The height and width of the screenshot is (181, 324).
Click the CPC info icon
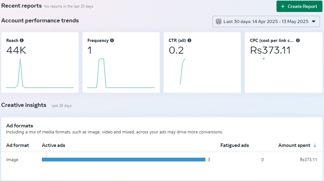[298, 40]
